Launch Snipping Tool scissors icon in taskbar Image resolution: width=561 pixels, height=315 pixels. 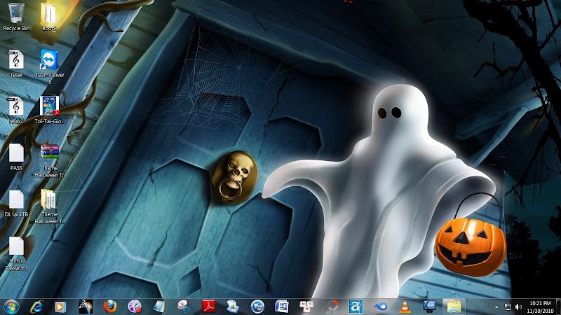point(184,307)
